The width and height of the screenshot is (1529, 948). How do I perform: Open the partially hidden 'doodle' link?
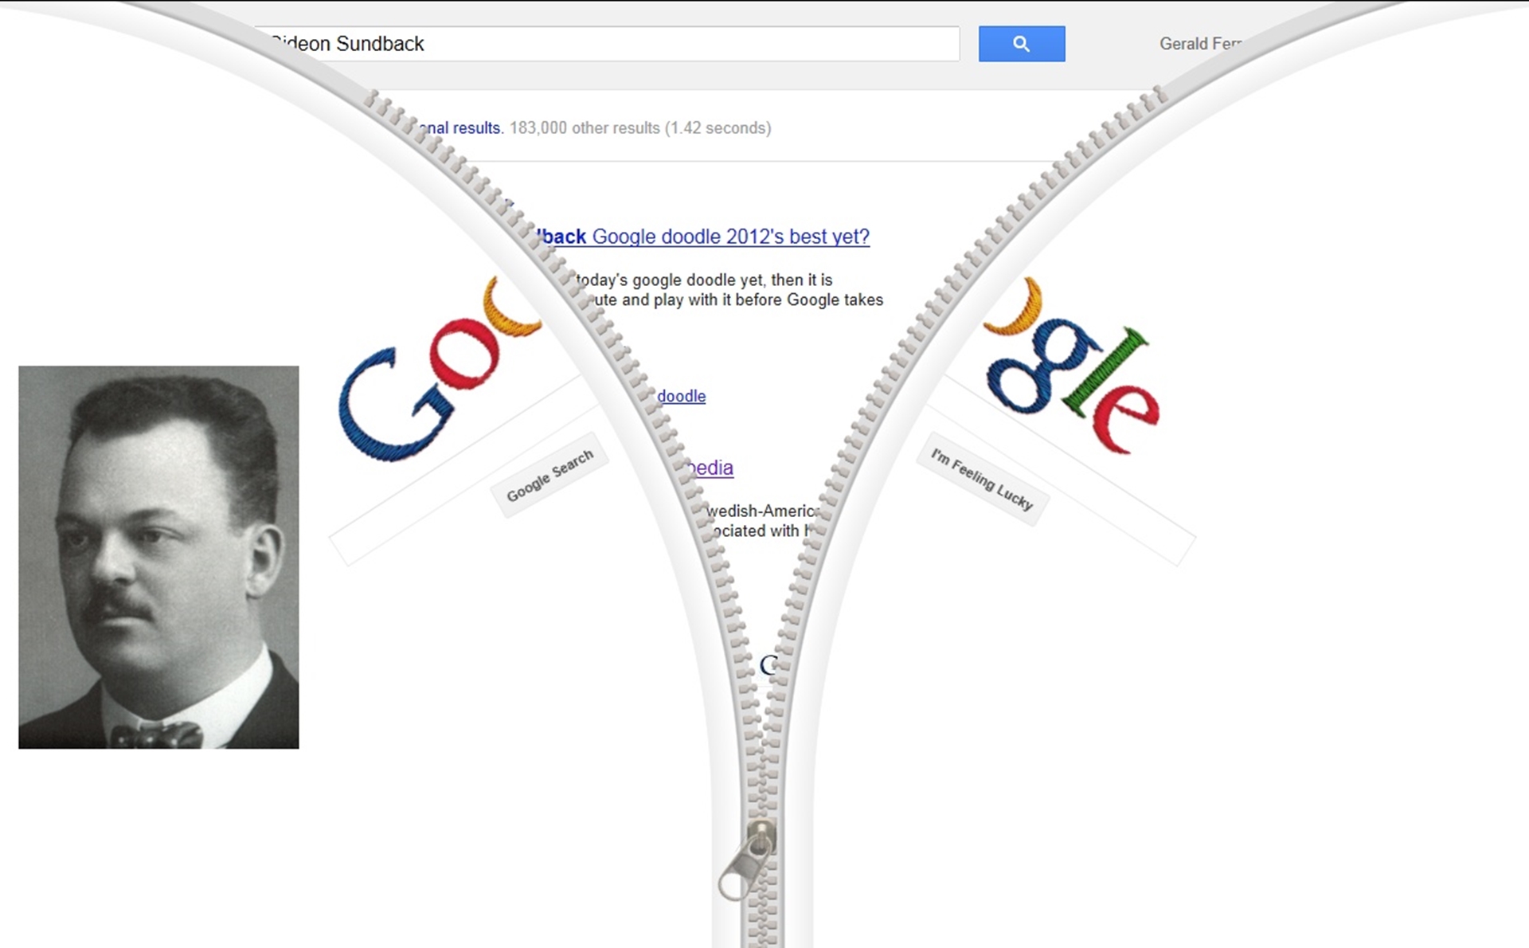[681, 396]
